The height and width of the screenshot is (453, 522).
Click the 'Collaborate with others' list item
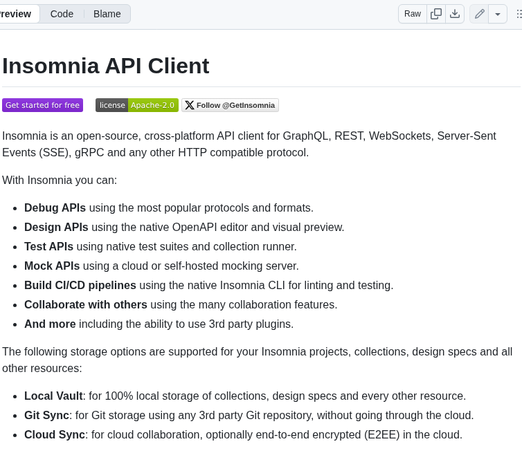click(x=181, y=305)
